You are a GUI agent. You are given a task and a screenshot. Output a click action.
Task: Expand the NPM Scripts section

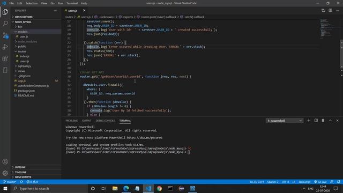coord(36,177)
